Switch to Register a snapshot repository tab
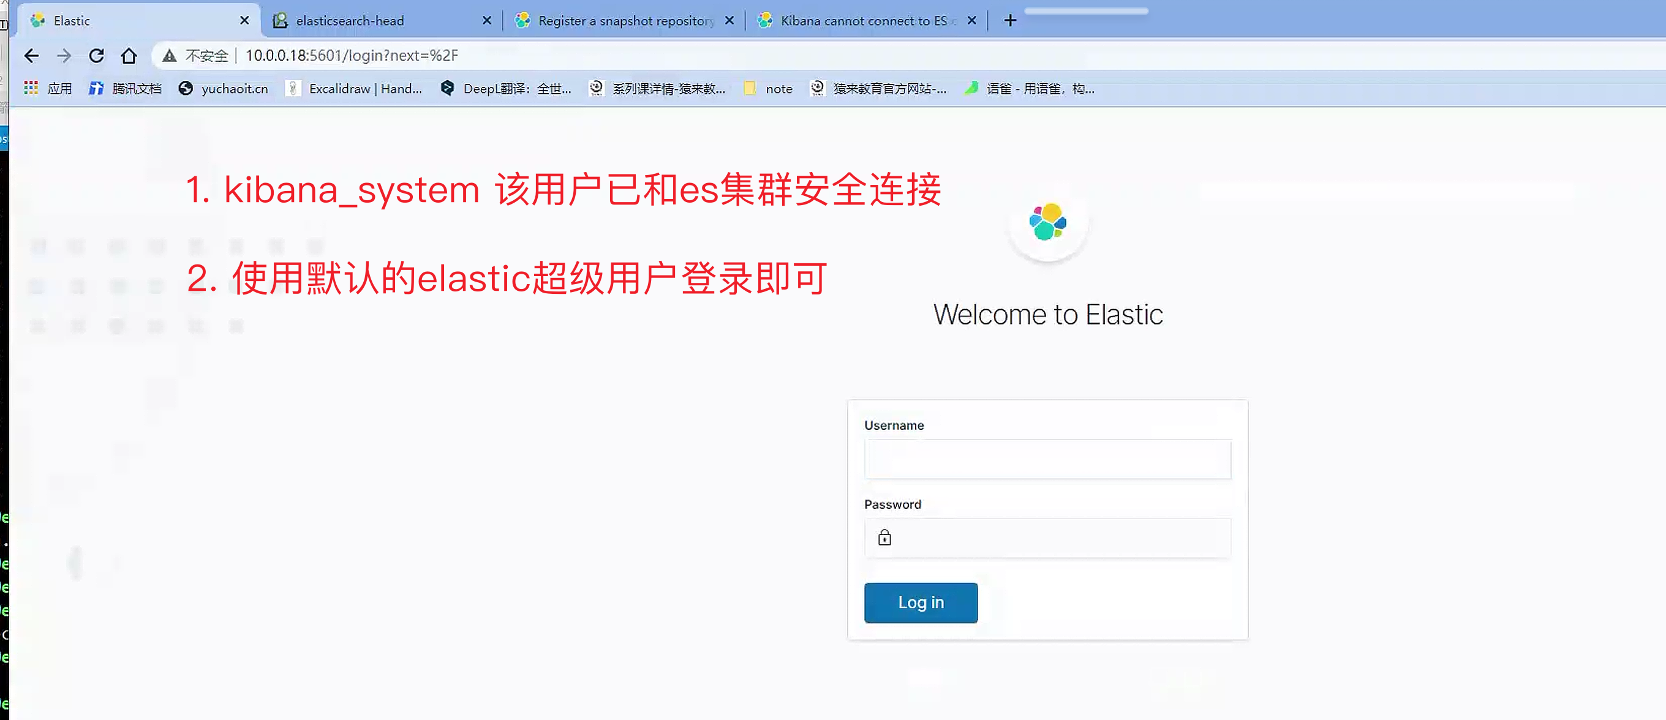 point(625,21)
